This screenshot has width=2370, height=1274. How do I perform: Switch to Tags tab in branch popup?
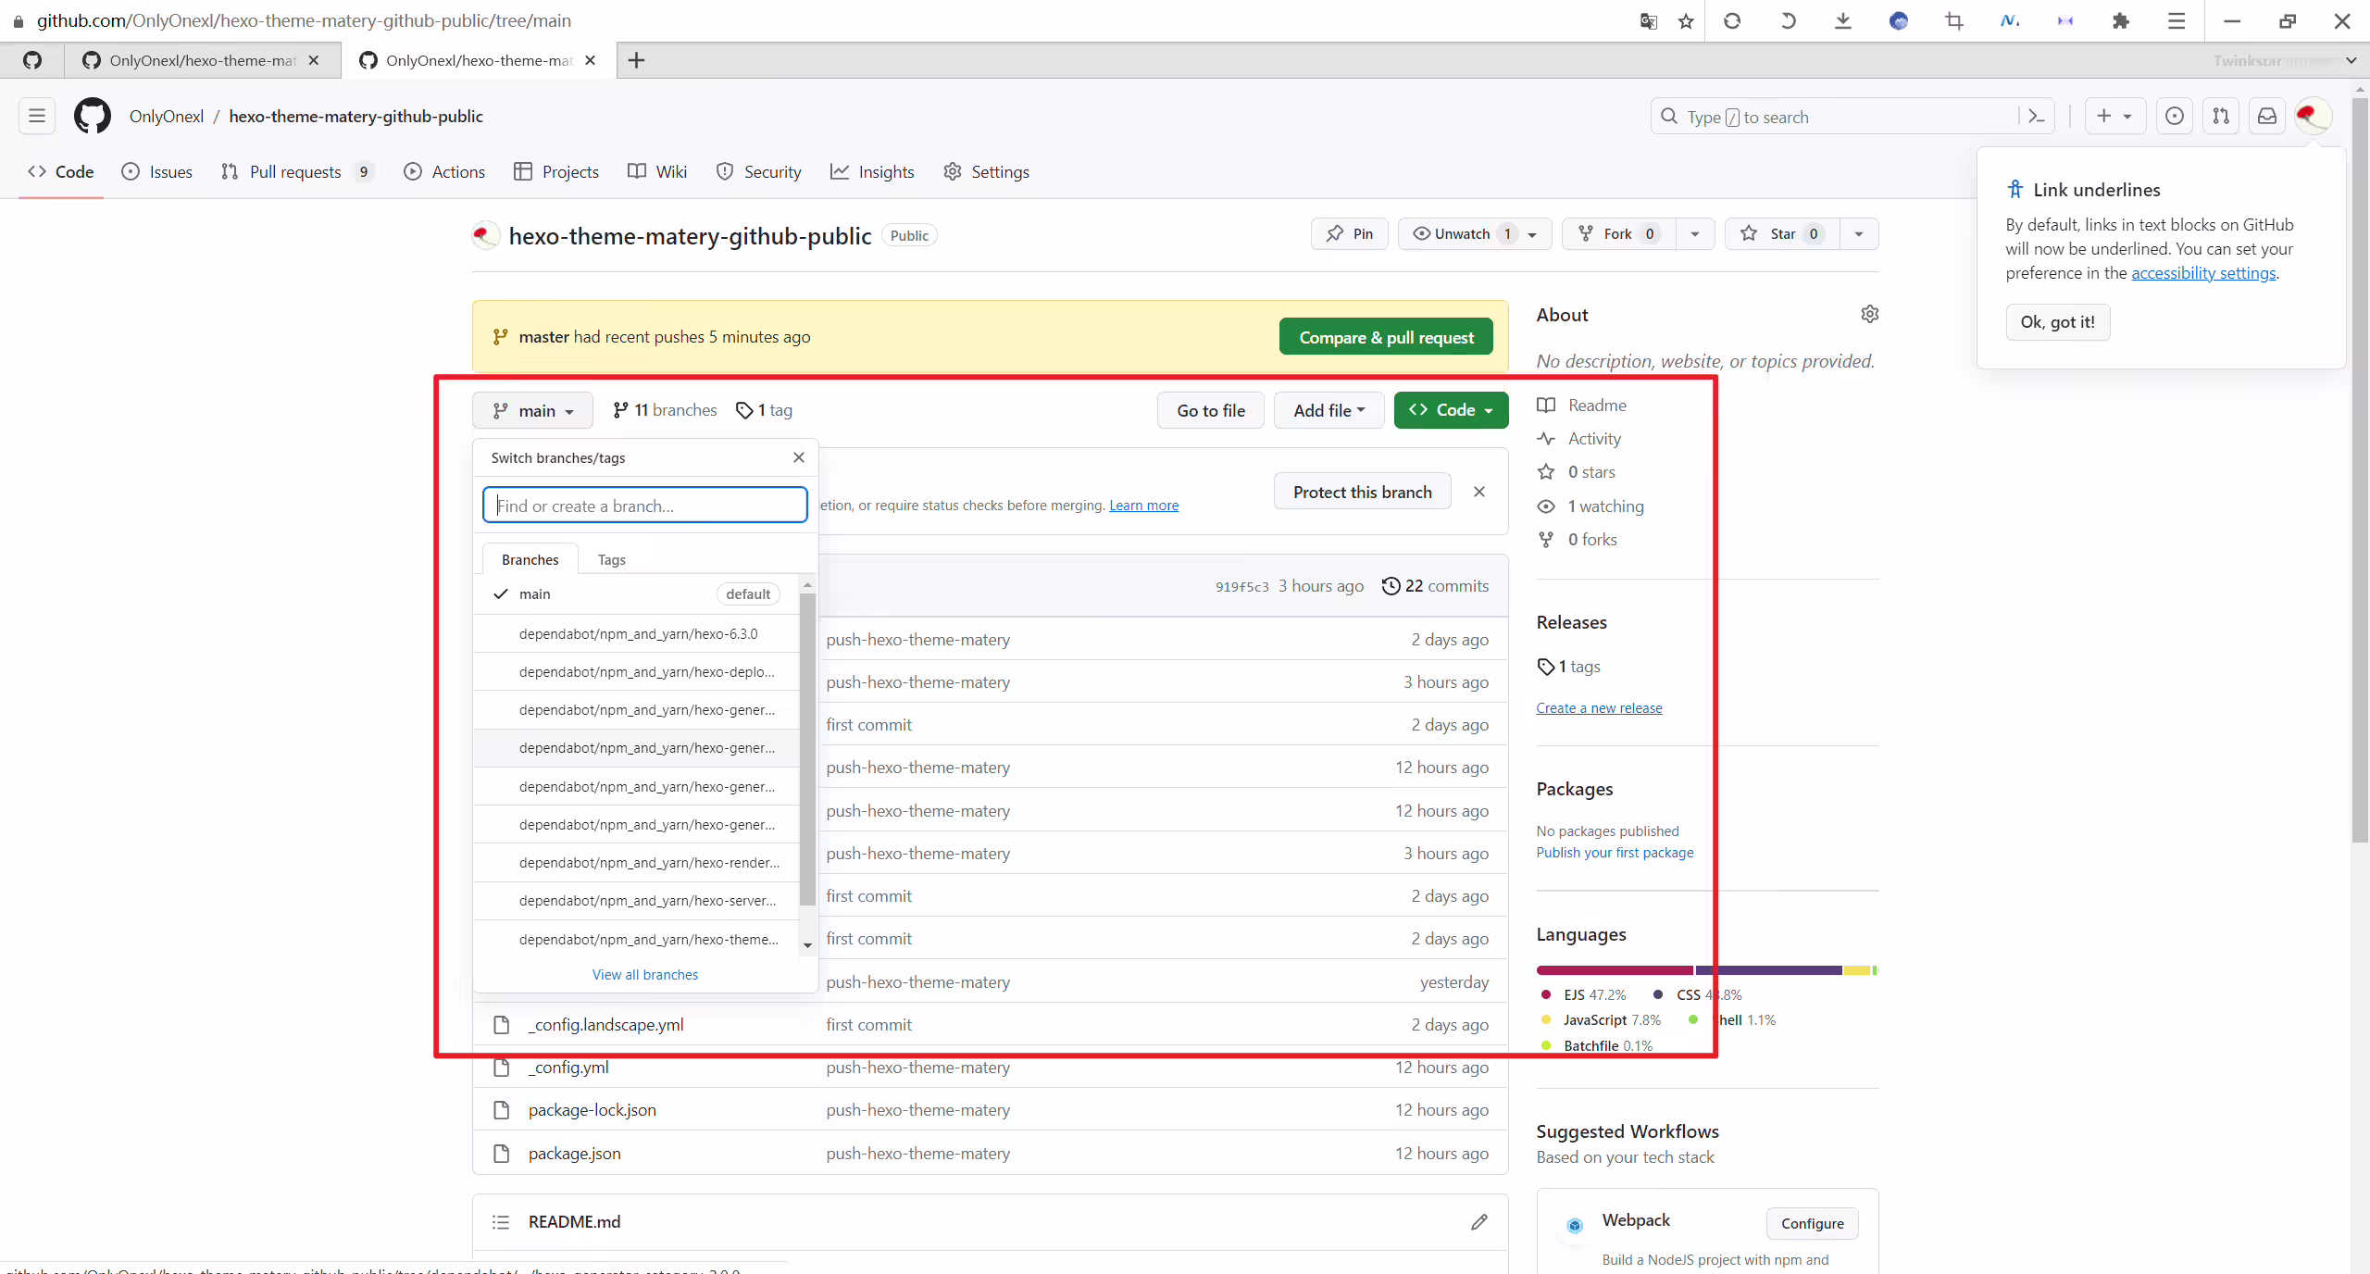[x=611, y=559]
